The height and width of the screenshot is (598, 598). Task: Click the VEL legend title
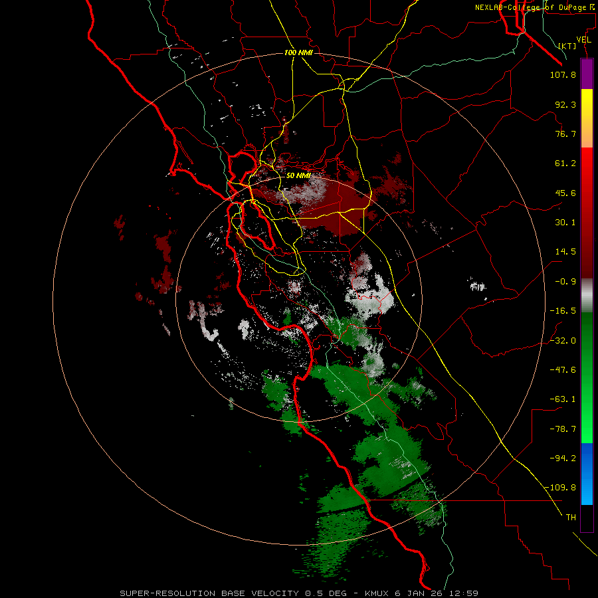click(584, 40)
